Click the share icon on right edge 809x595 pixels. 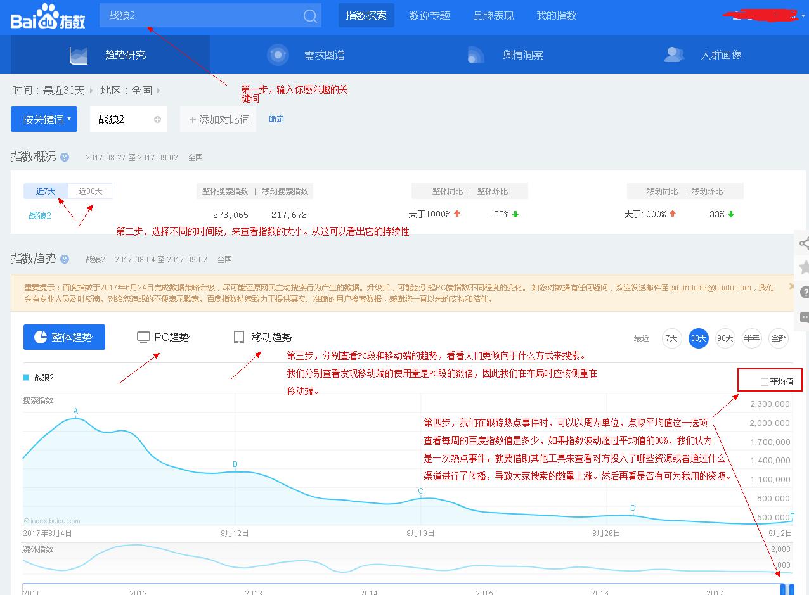coord(804,243)
